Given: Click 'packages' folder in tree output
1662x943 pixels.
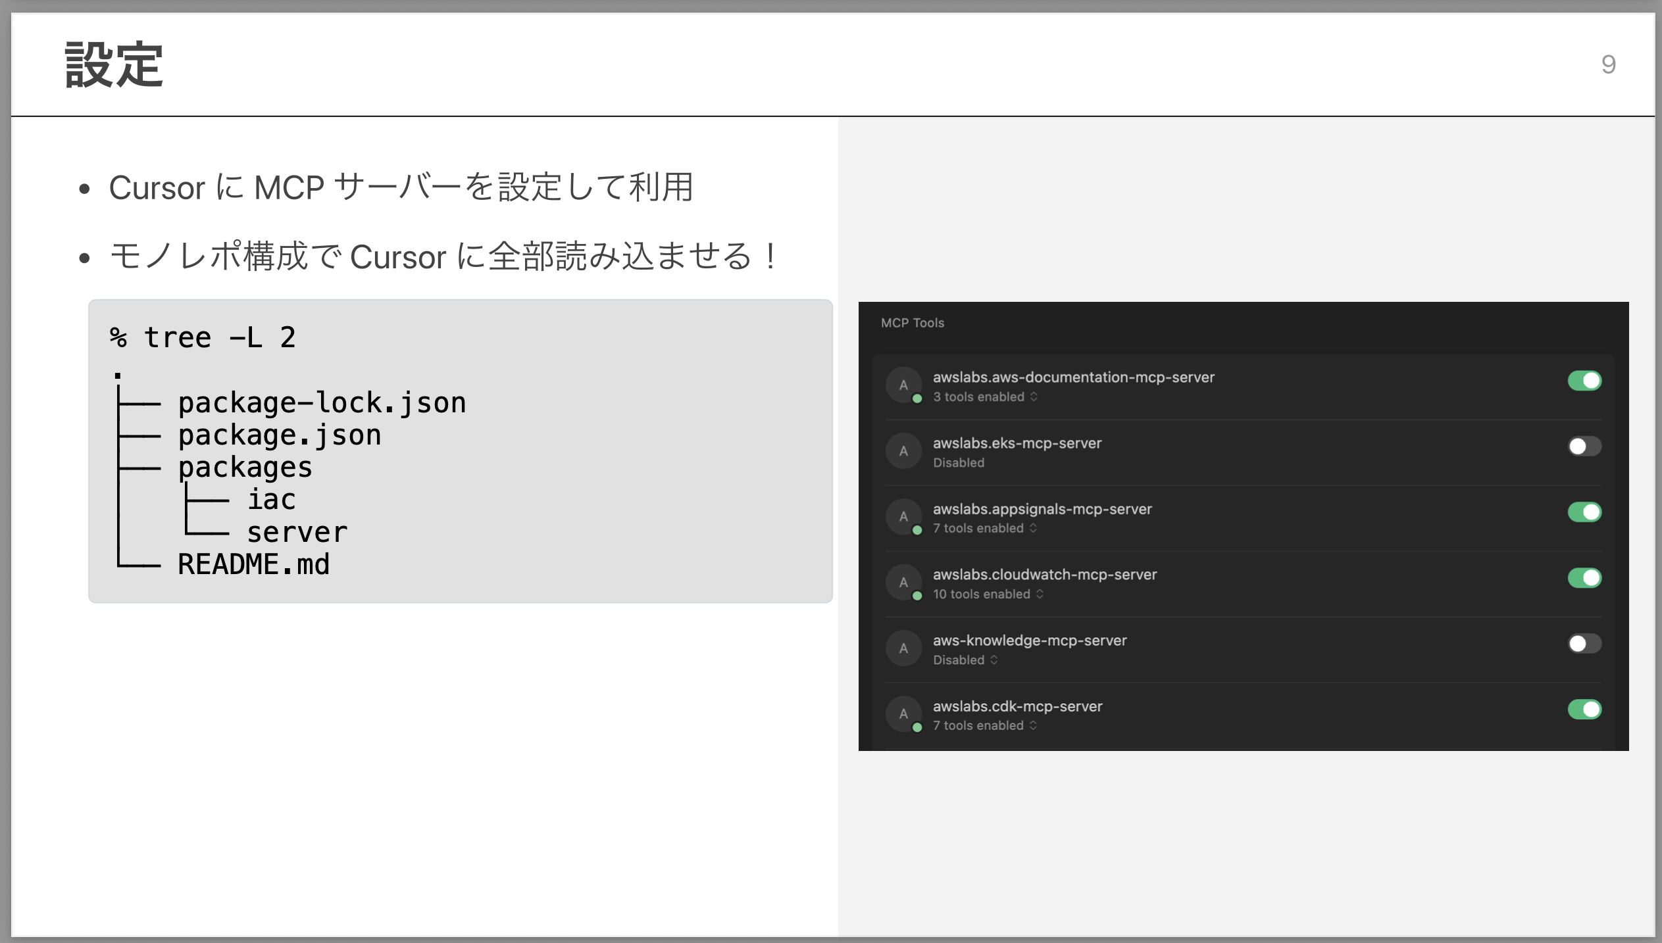Looking at the screenshot, I should tap(245, 468).
